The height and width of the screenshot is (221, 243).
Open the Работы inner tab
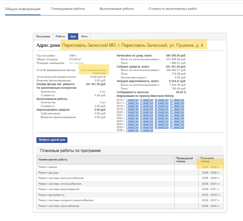point(60,37)
